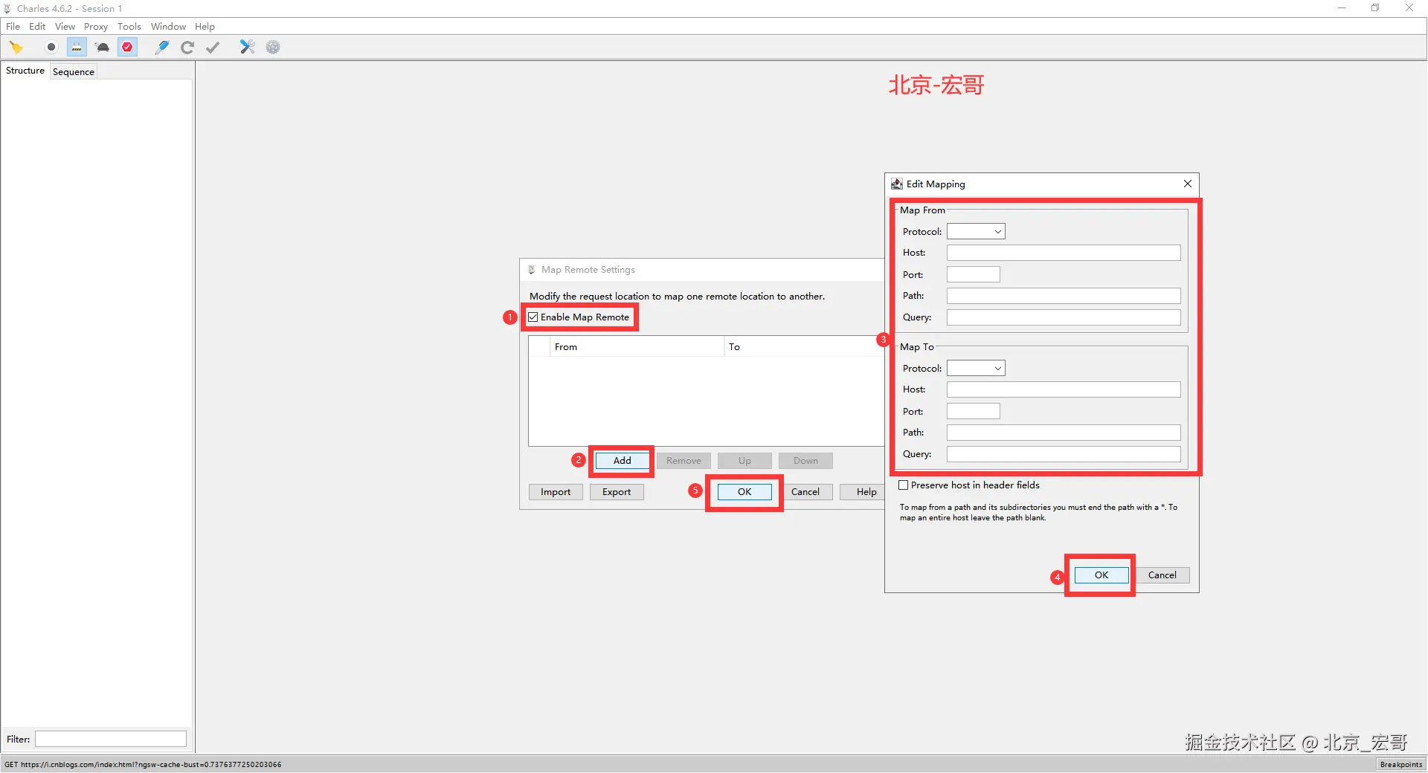The image size is (1428, 773).
Task: Click the GET cnblogs URL status text
Action: 143,765
